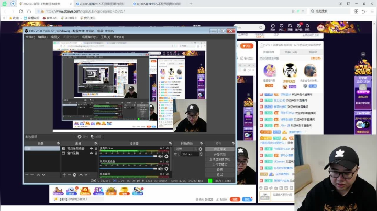Click the 启动虚拟摄像机 button
377x211 pixels.
pos(220,159)
